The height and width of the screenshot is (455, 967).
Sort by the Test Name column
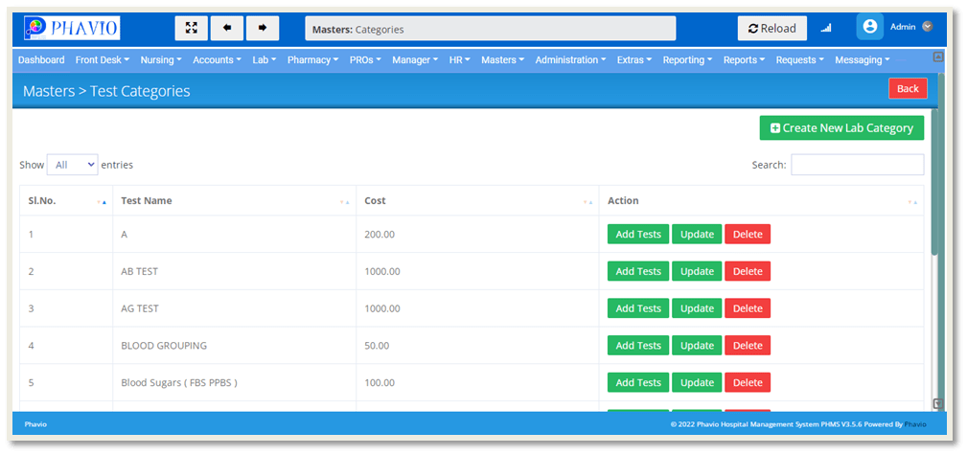pyautogui.click(x=235, y=200)
